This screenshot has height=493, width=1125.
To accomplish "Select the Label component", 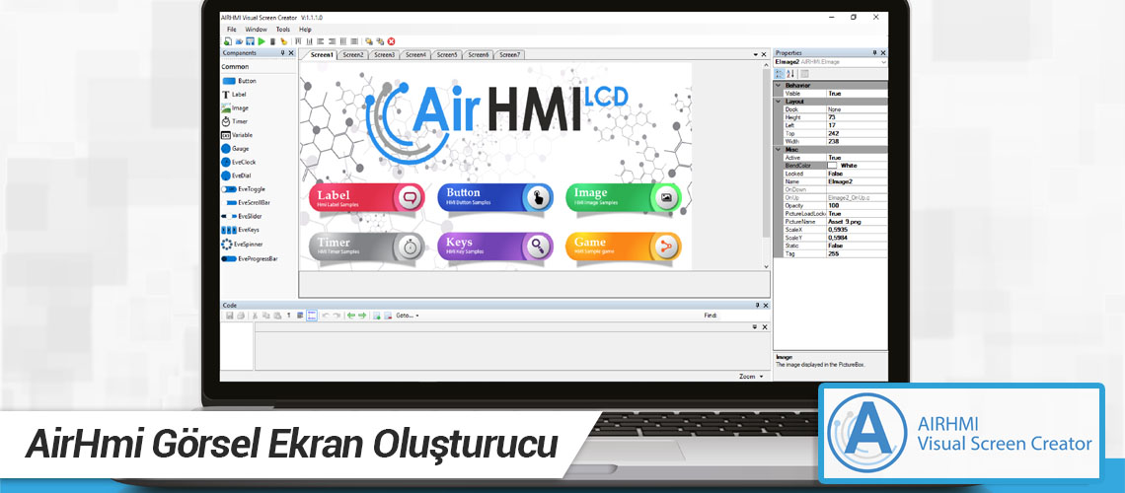I will 234,95.
